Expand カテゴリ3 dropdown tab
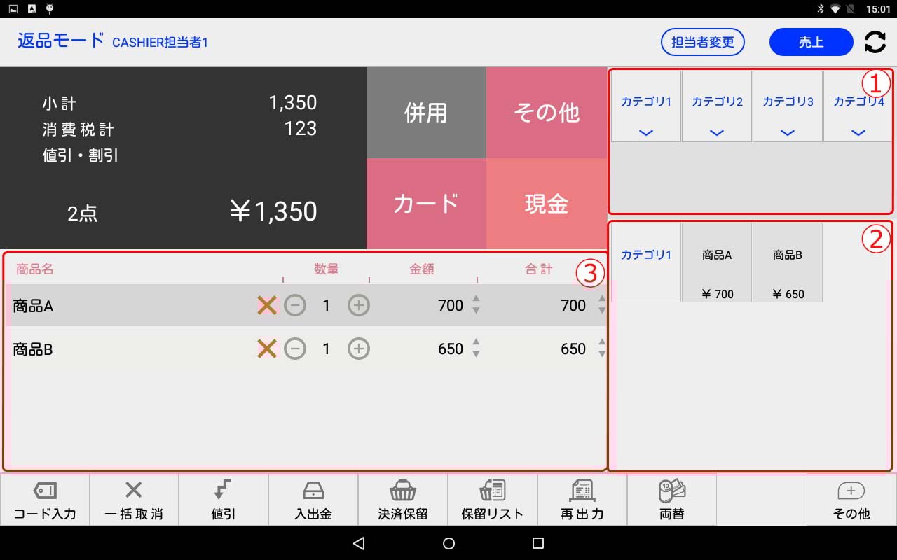The height and width of the screenshot is (560, 897). [788, 106]
